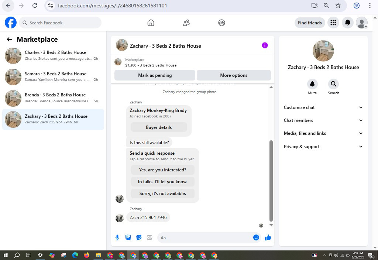Open Microsoft Edge from taskbar
The height and width of the screenshot is (260, 378).
[75, 255]
